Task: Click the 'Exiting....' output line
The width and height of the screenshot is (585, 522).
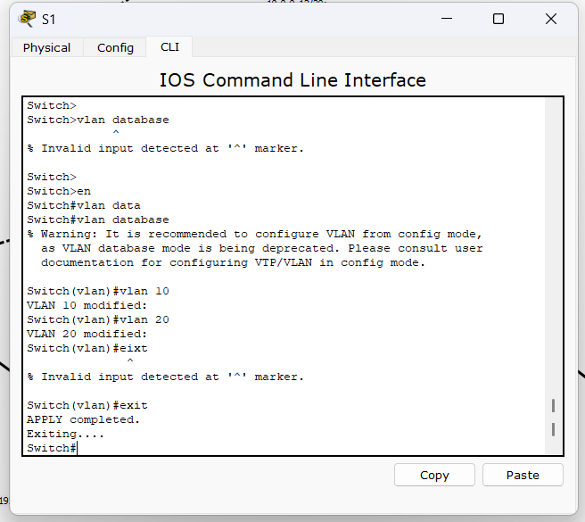Action: coord(65,434)
